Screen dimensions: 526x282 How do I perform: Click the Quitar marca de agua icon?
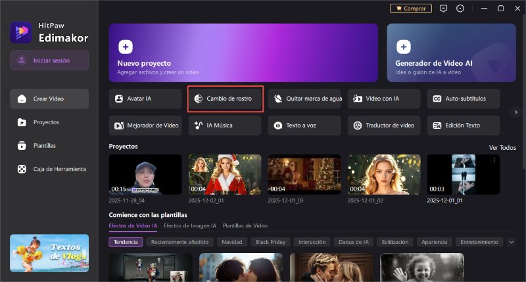[x=277, y=99]
